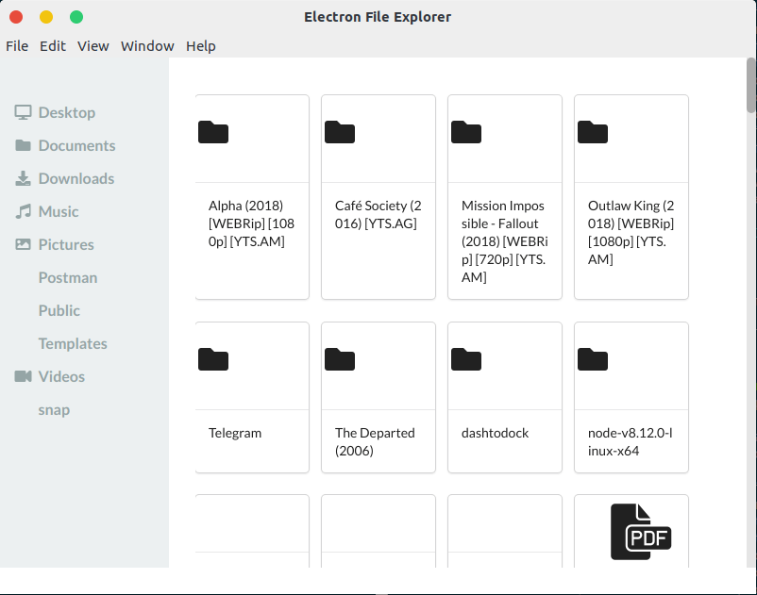757x595 pixels.
Task: Select the Music sidebar icon
Action: click(21, 210)
